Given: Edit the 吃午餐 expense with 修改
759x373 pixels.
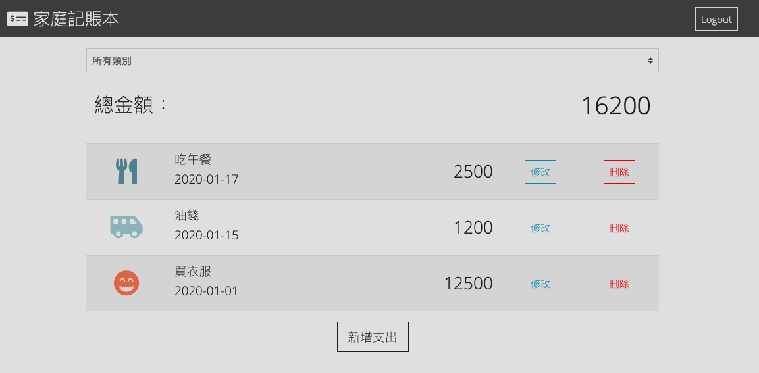Looking at the screenshot, I should pos(540,172).
